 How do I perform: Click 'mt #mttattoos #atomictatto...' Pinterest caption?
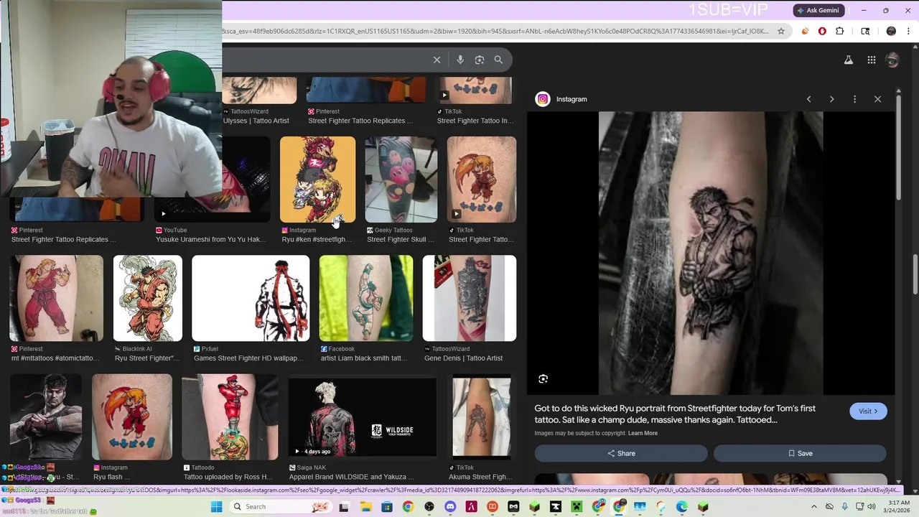tap(55, 358)
